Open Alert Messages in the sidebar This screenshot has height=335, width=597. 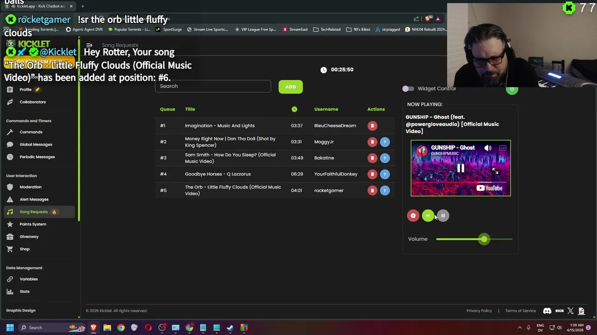pos(34,200)
